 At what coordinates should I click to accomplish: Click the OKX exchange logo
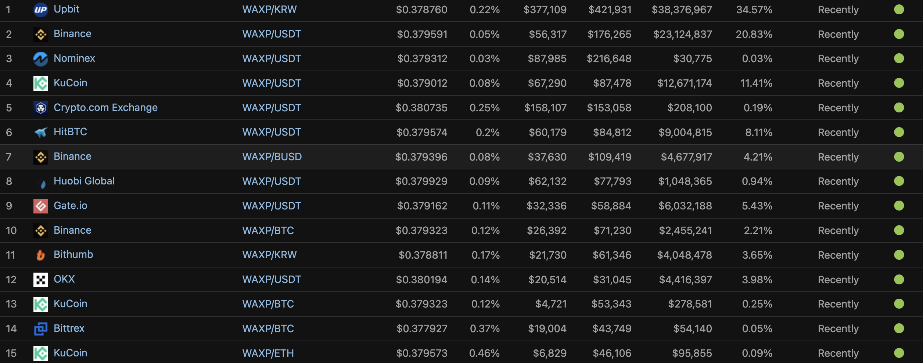pos(41,280)
